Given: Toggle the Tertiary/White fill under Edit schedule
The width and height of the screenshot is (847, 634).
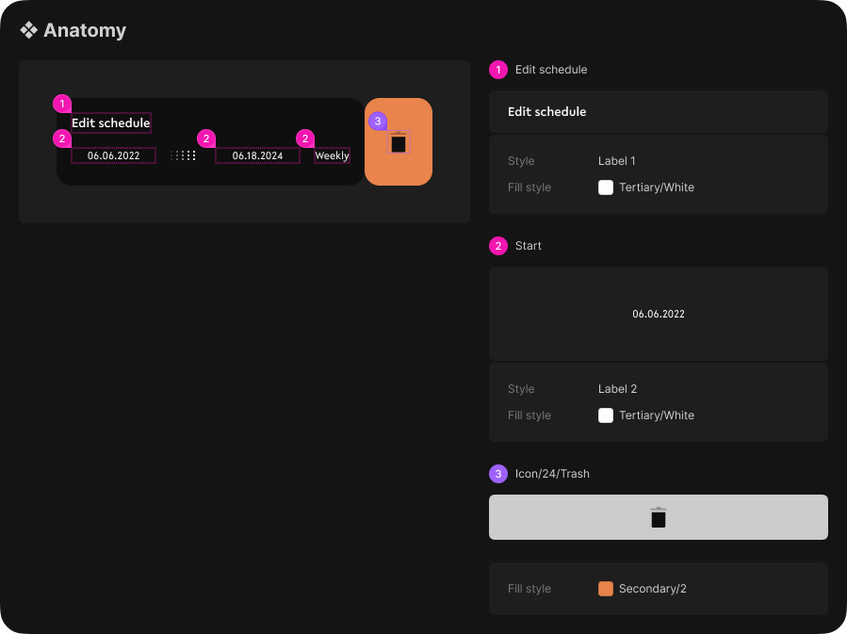Looking at the screenshot, I should [606, 187].
